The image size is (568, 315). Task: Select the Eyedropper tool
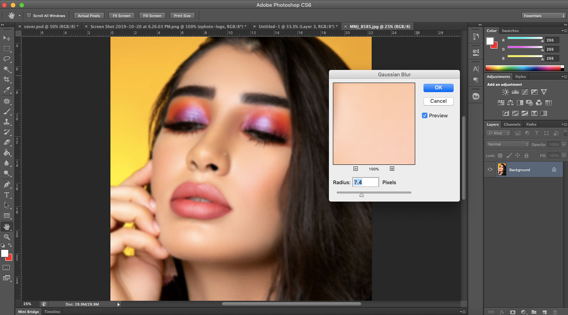(7, 91)
